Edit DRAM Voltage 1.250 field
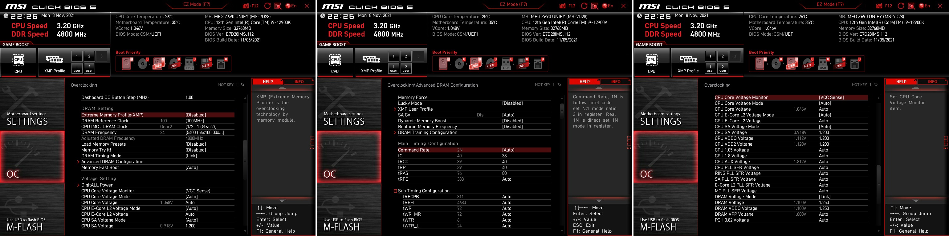949x236 pixels. pos(791,203)
